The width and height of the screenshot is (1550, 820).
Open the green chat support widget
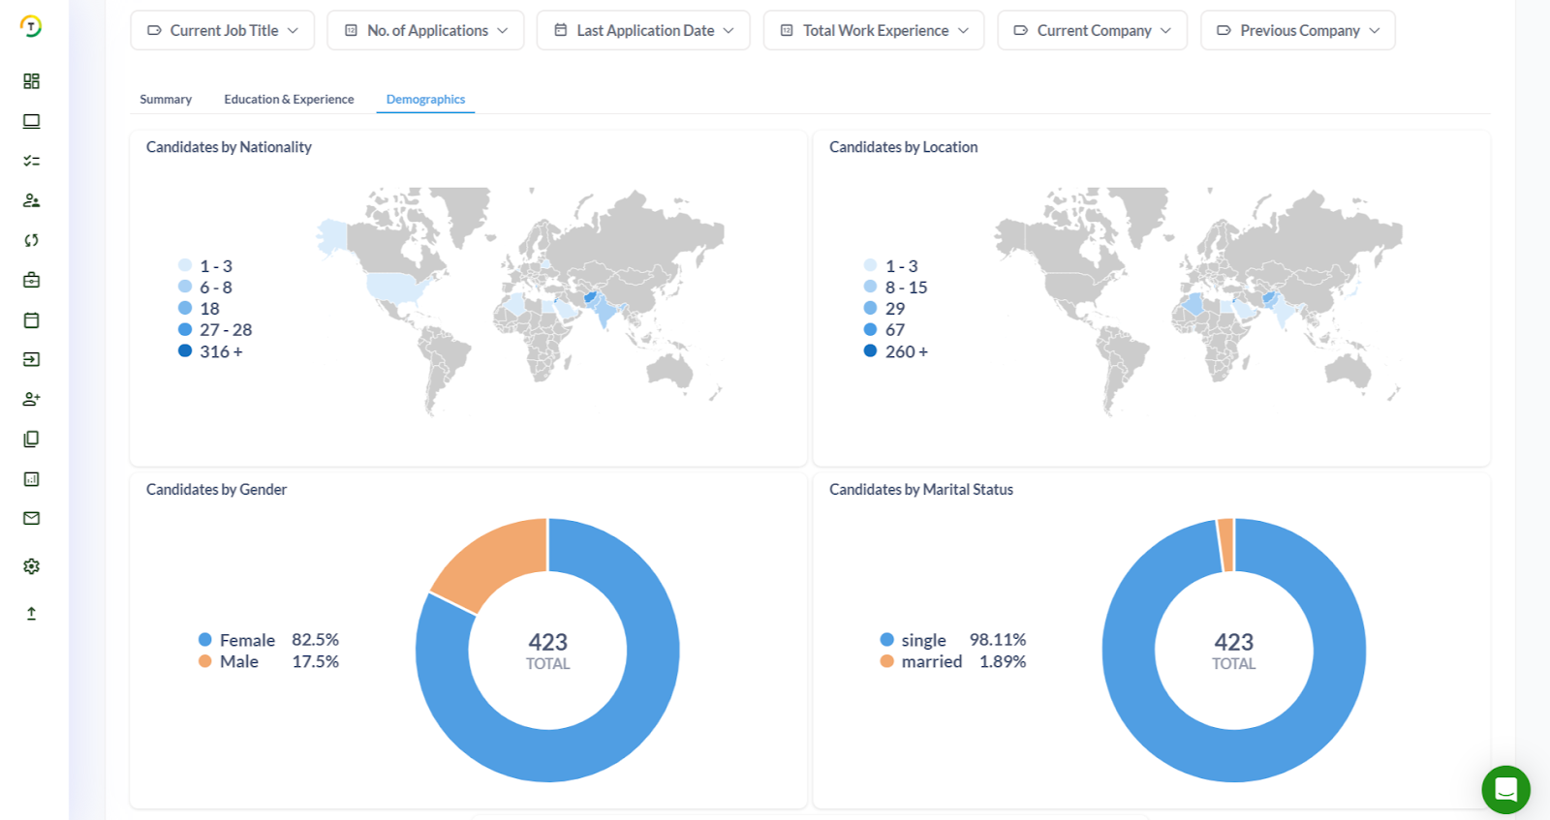click(x=1505, y=789)
